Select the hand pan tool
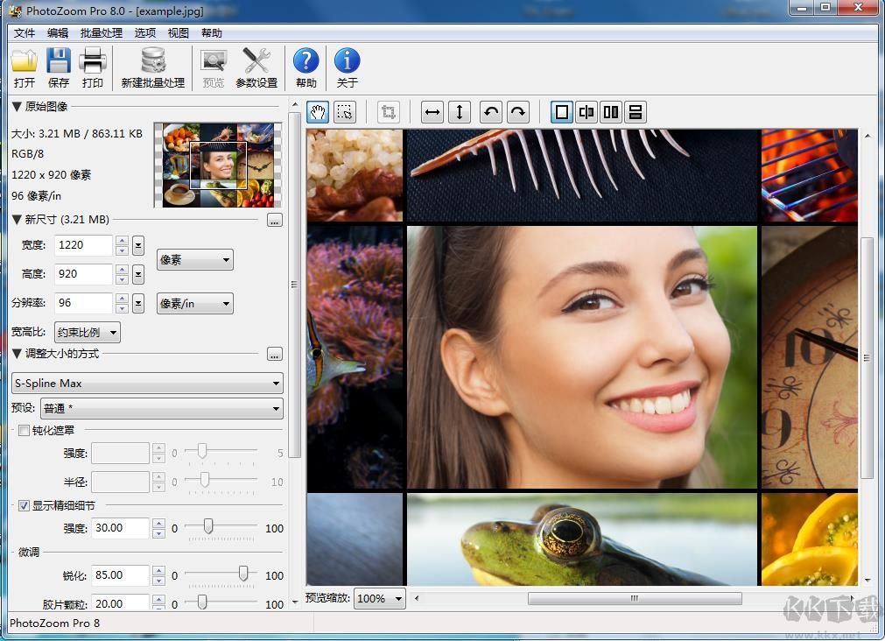Viewport: 885px width, 641px height. [318, 112]
